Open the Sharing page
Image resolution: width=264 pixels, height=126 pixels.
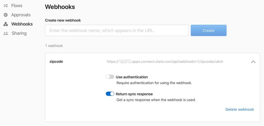[19, 33]
